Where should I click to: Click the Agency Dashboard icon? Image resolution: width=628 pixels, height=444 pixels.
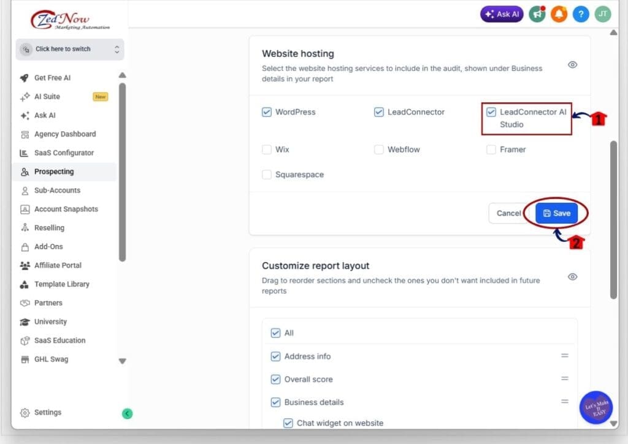tap(25, 134)
